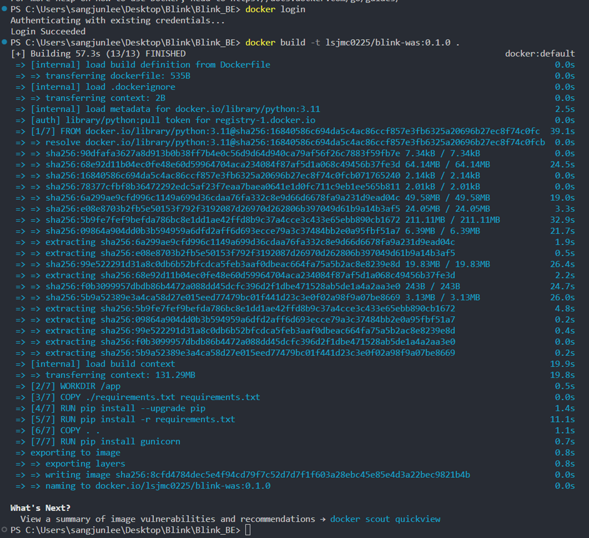This screenshot has height=538, width=589.
Task: Click the '32.9s' duration value
Action: pos(563,219)
